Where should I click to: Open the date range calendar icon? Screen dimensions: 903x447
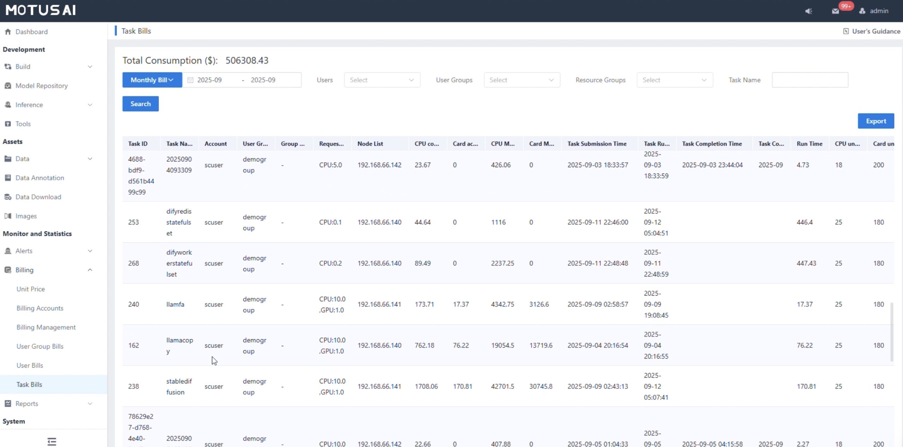point(190,80)
